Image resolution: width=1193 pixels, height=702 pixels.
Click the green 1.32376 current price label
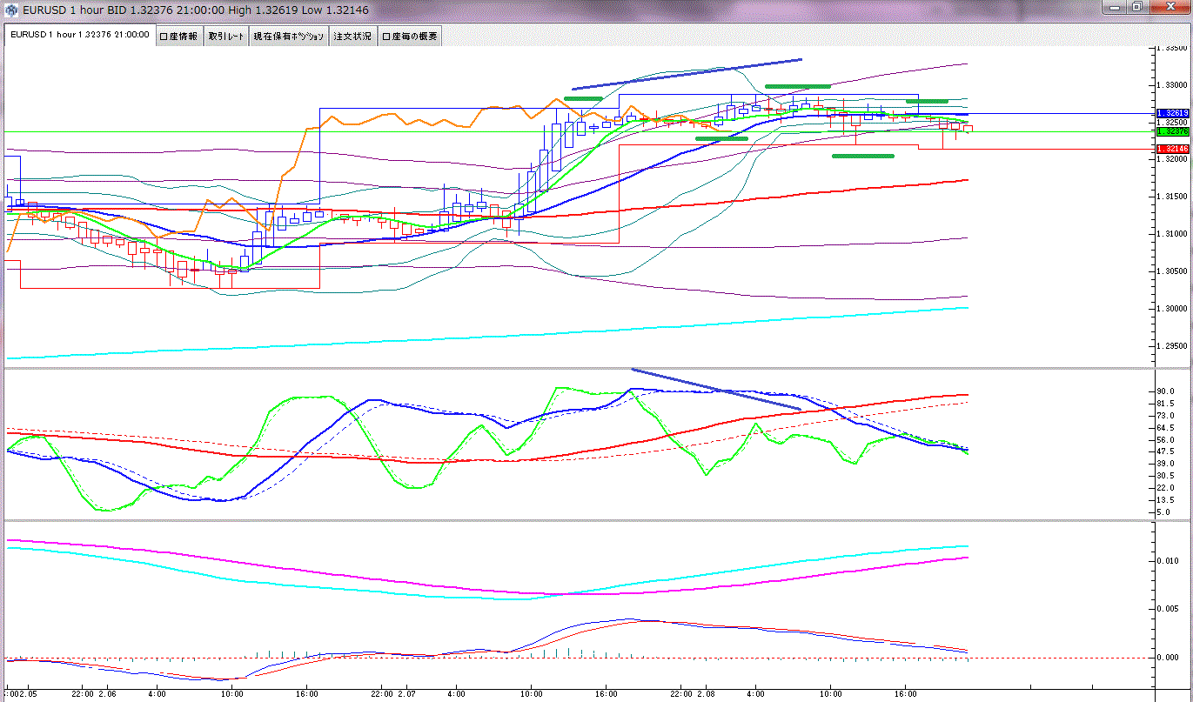pyautogui.click(x=1173, y=131)
